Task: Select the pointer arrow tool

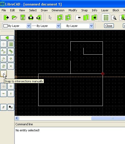Action: pyautogui.click(x=50, y=17)
